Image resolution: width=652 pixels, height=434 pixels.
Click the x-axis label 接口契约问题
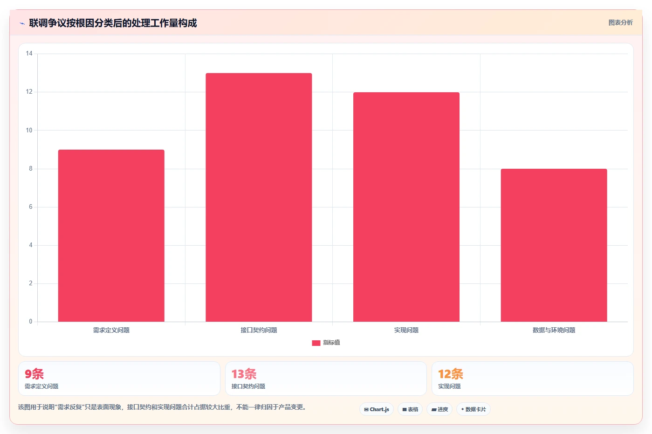click(x=259, y=330)
